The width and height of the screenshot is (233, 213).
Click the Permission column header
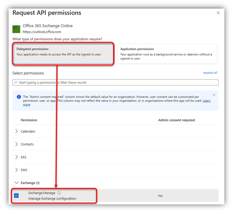point(29,120)
